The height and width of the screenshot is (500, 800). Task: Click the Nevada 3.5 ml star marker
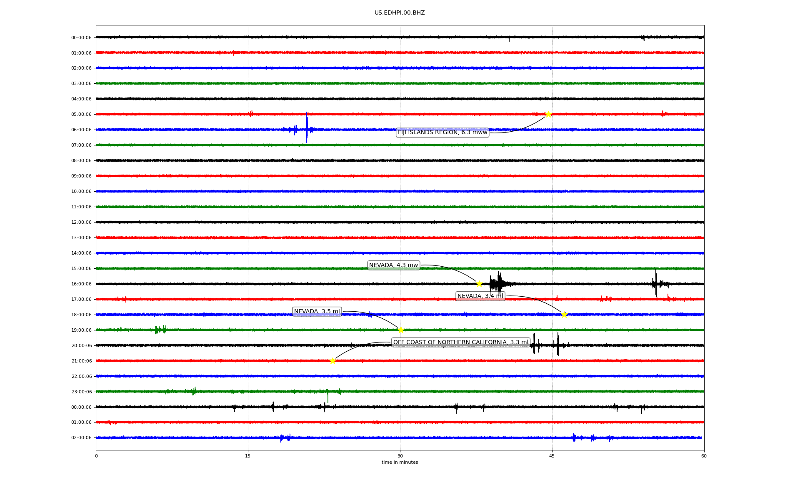401,330
